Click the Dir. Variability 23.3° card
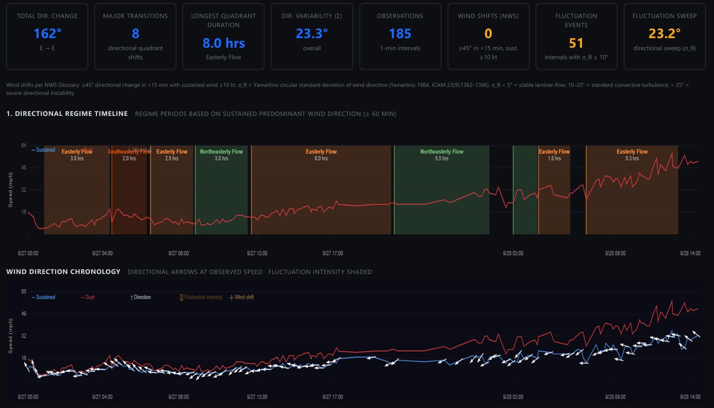 (x=312, y=36)
